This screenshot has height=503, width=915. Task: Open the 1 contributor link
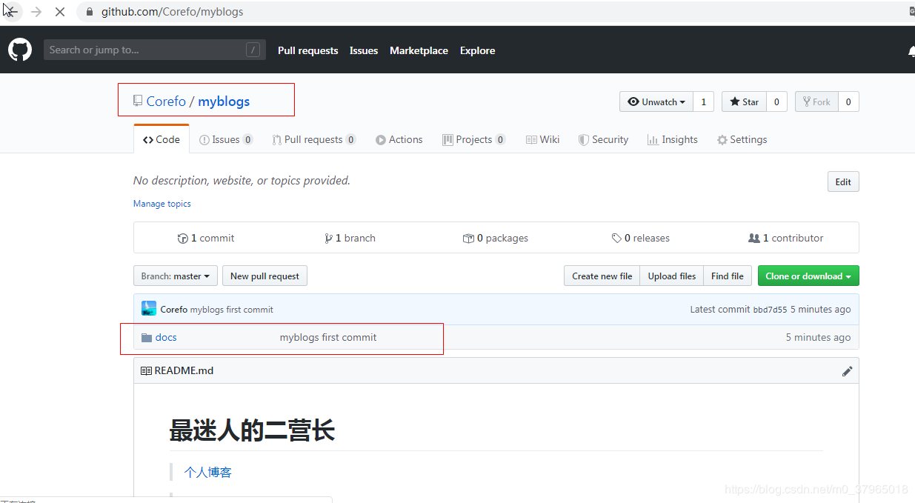(786, 239)
